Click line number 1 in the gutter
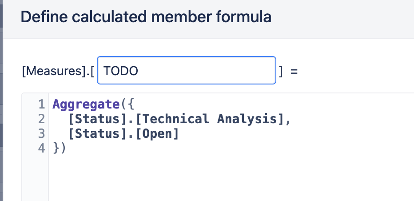The width and height of the screenshot is (414, 201). tap(41, 104)
